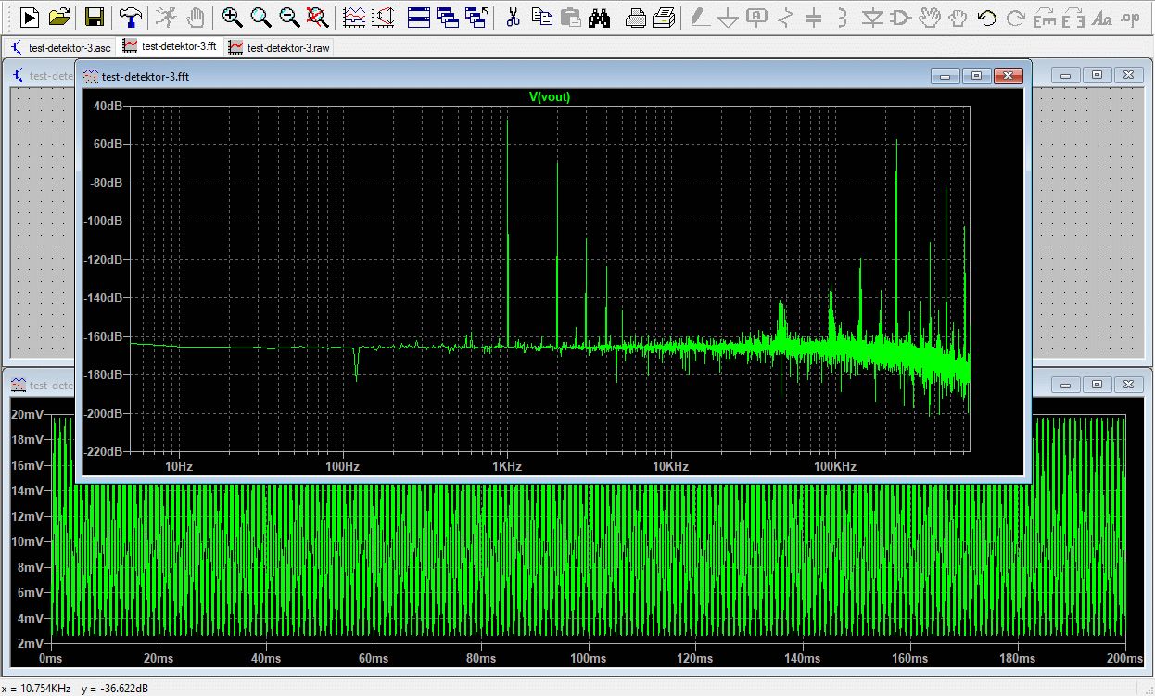
Task: Click the Cascade Windows icon
Action: 448,17
